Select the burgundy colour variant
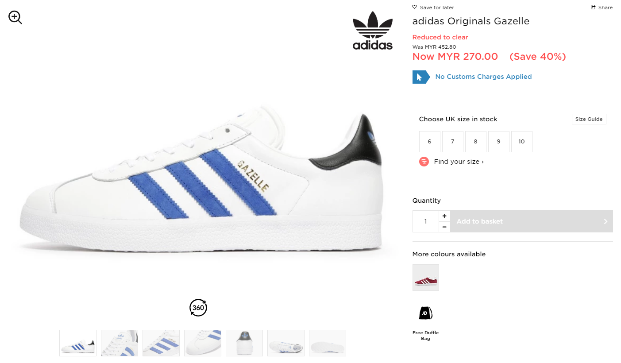This screenshot has width=621, height=363. tap(425, 278)
